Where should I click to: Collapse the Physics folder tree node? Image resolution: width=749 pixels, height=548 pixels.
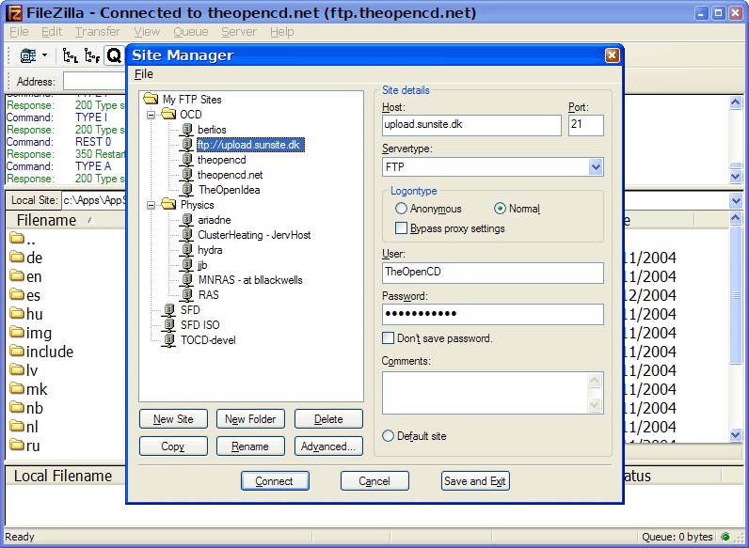click(151, 205)
